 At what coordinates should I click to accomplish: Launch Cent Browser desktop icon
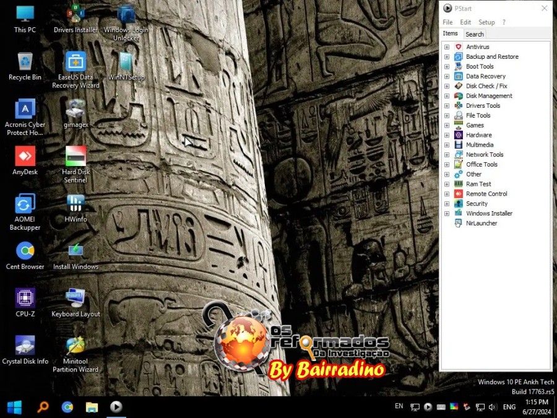click(x=25, y=256)
